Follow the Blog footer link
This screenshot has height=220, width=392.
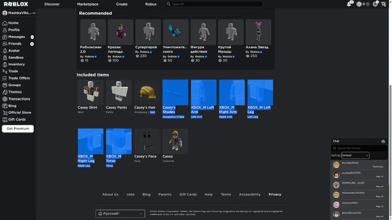tap(146, 194)
